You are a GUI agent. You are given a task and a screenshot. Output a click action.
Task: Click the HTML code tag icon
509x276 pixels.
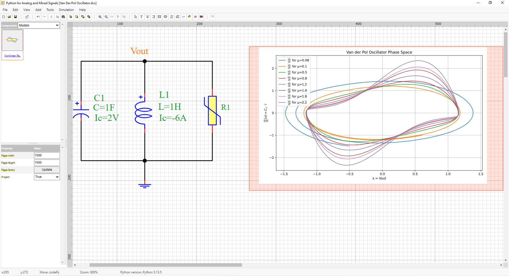click(x=183, y=17)
